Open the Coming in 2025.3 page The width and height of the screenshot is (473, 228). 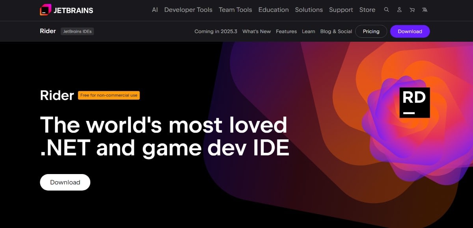coord(216,32)
